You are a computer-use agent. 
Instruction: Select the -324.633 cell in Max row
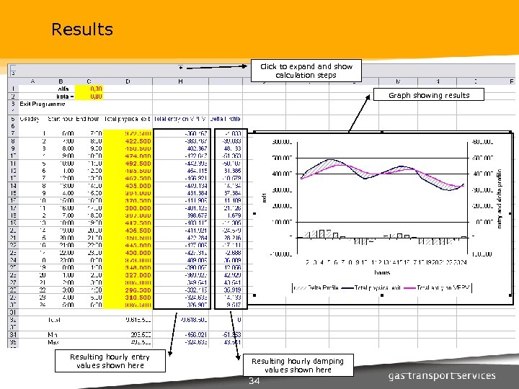180,342
